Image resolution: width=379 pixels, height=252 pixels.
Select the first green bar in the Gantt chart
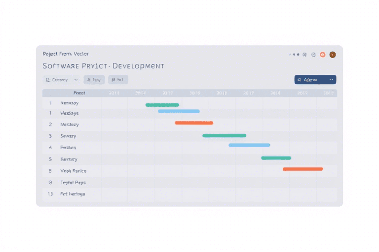[x=162, y=105]
